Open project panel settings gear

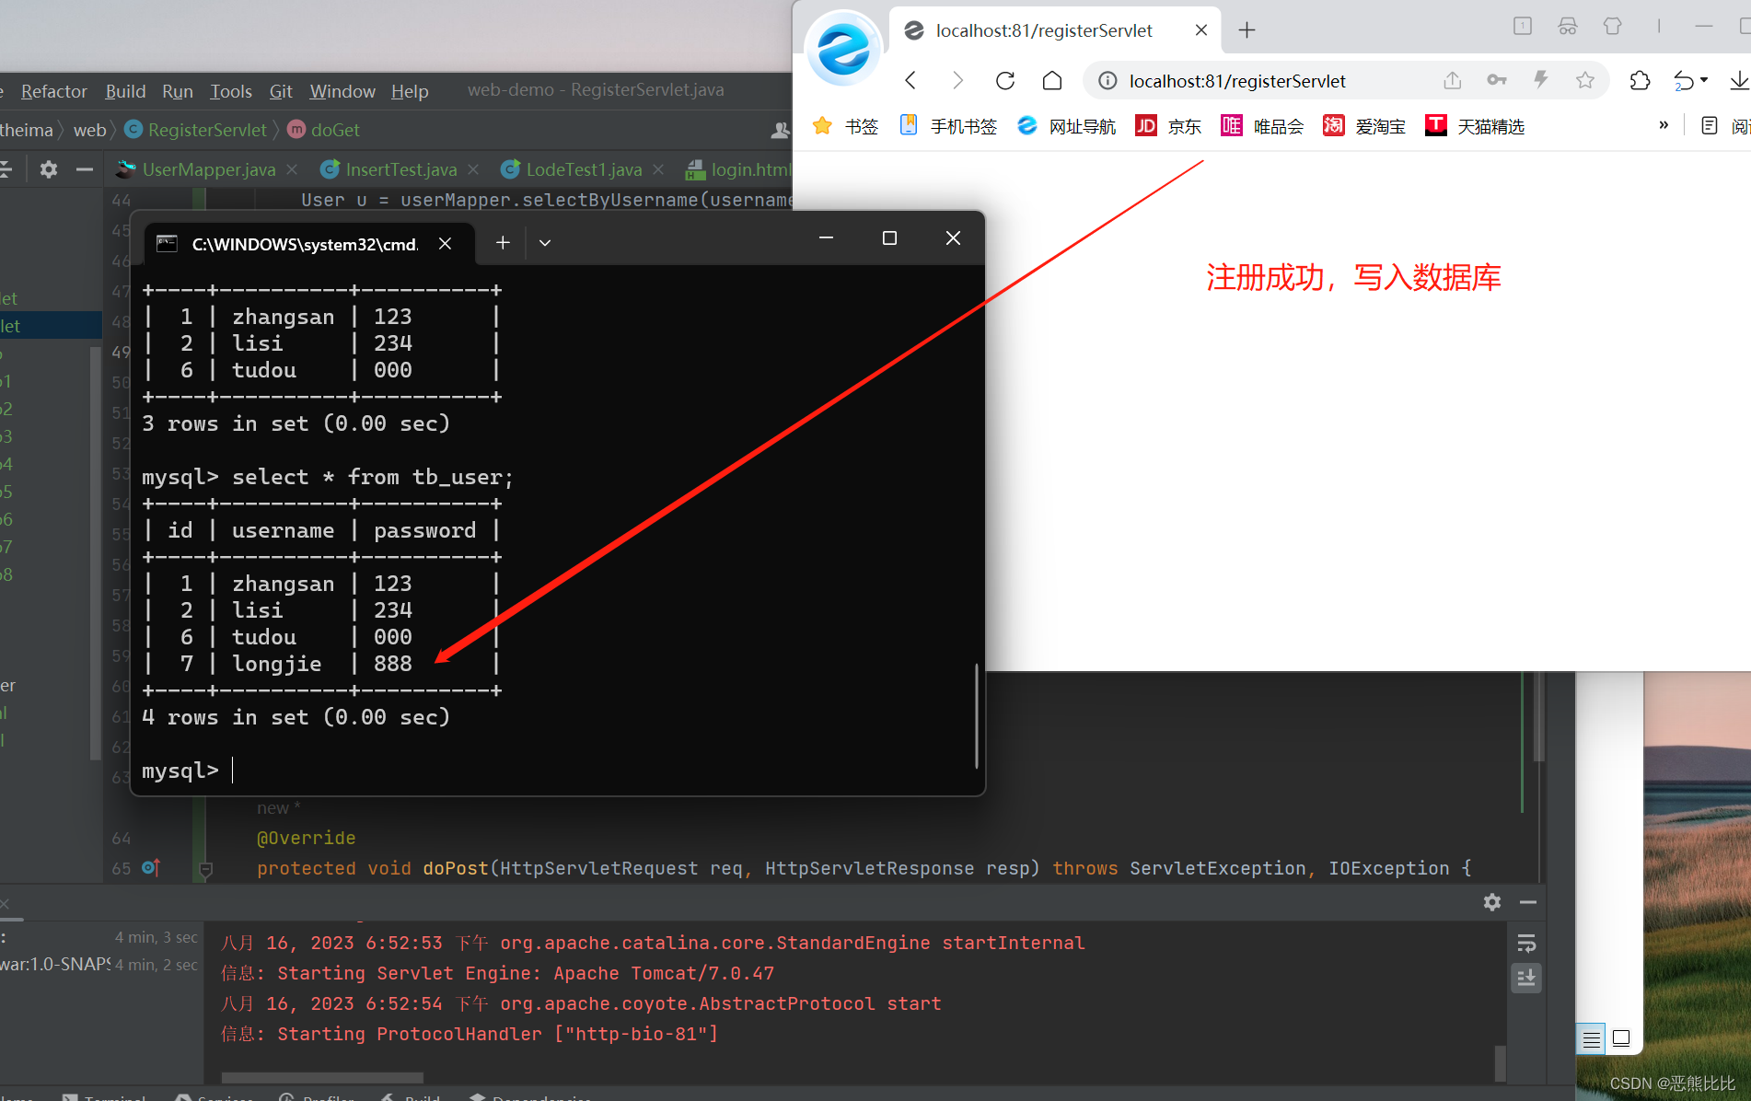point(49,169)
